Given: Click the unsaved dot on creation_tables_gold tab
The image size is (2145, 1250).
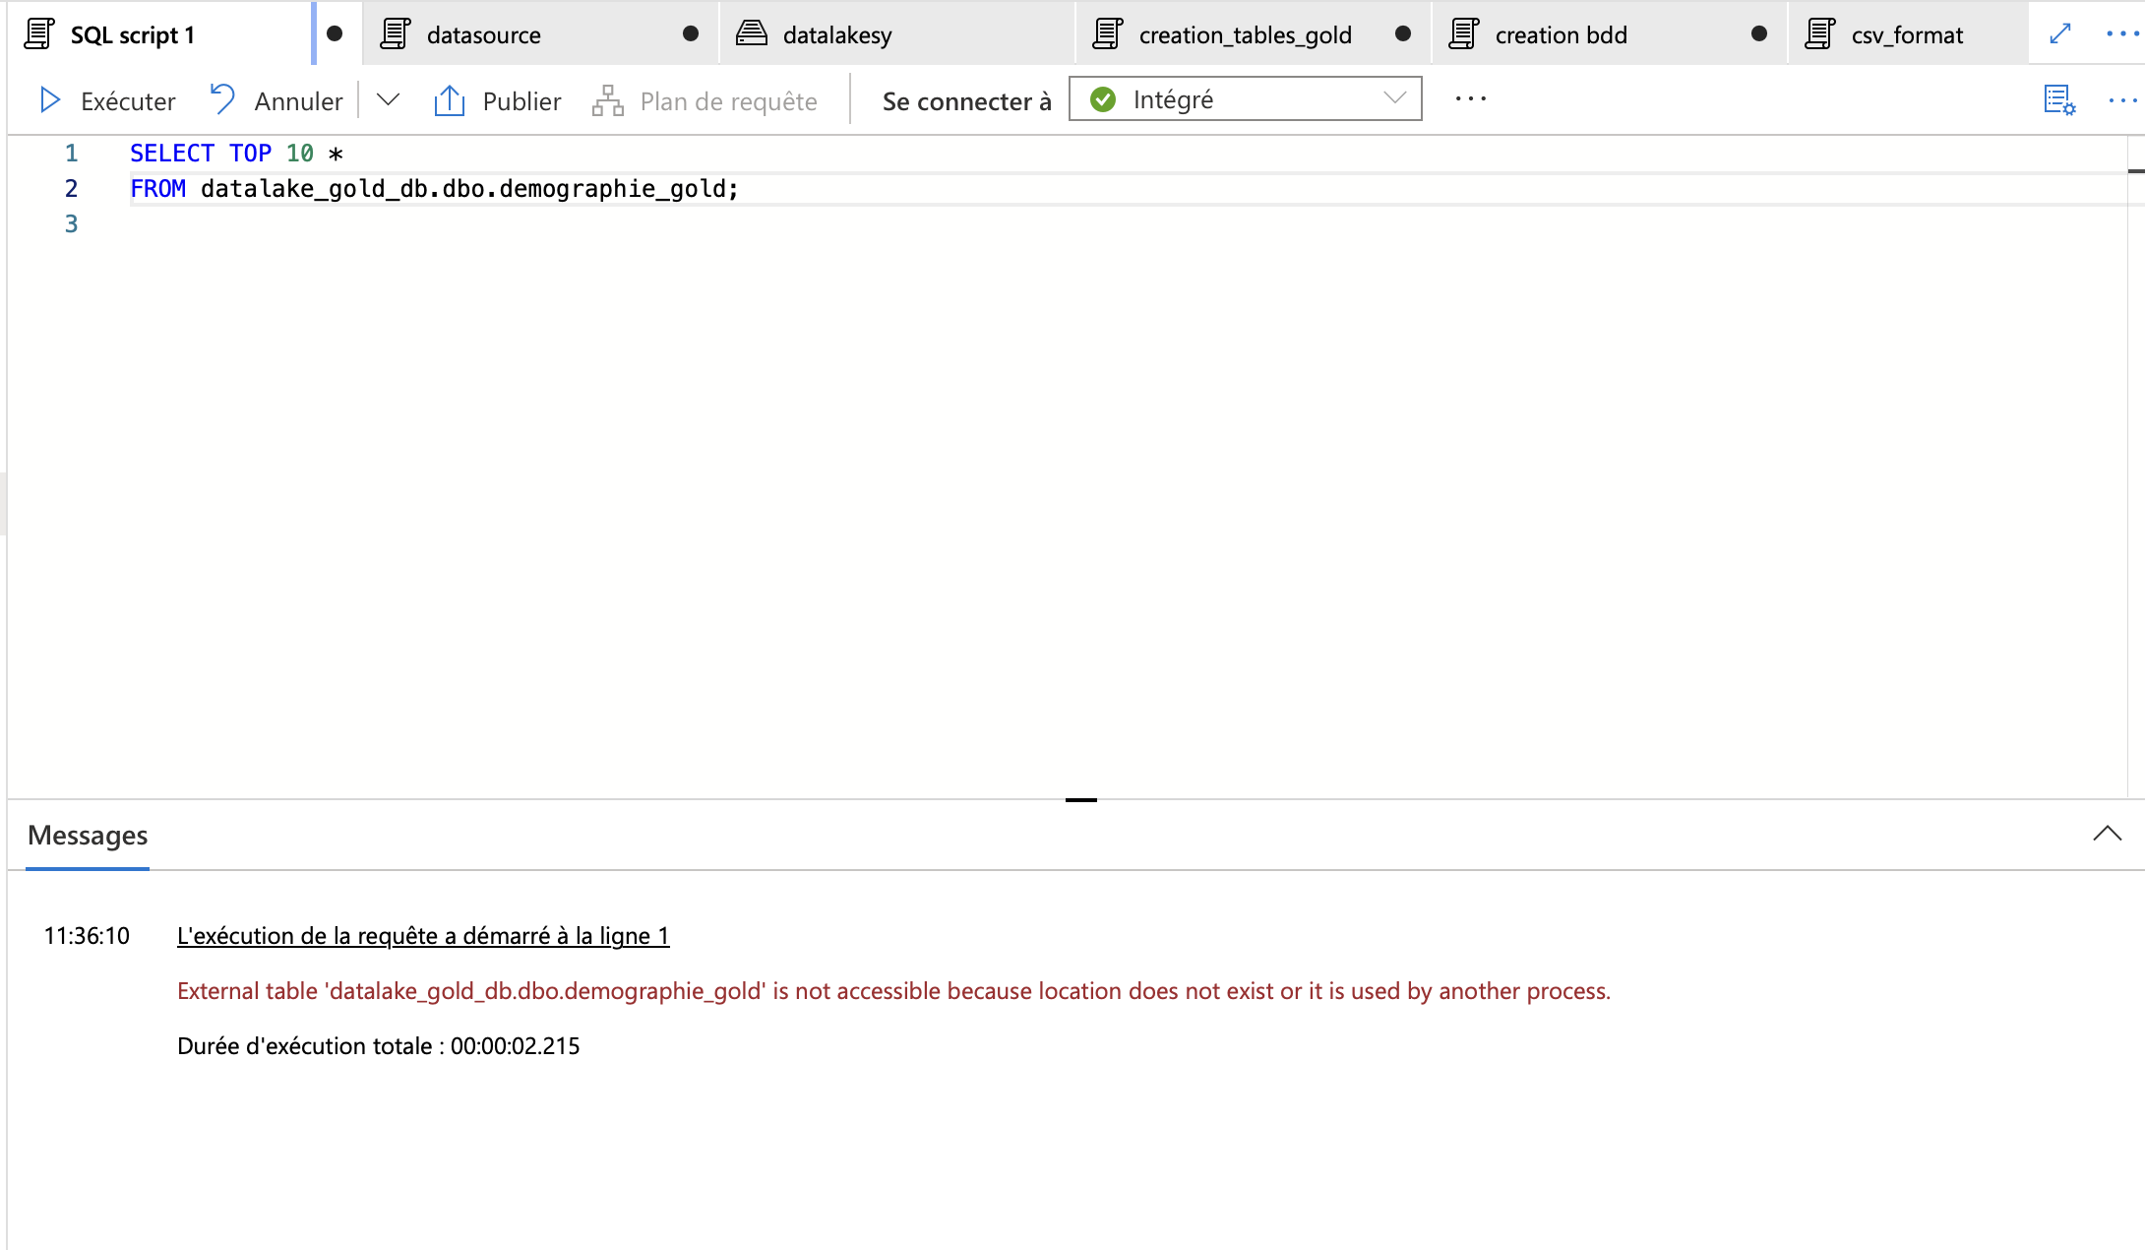Looking at the screenshot, I should click(1403, 33).
